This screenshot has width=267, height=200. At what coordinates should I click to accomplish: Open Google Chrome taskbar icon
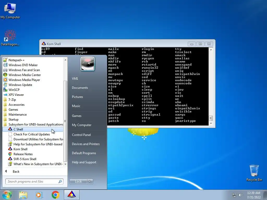(55, 195)
